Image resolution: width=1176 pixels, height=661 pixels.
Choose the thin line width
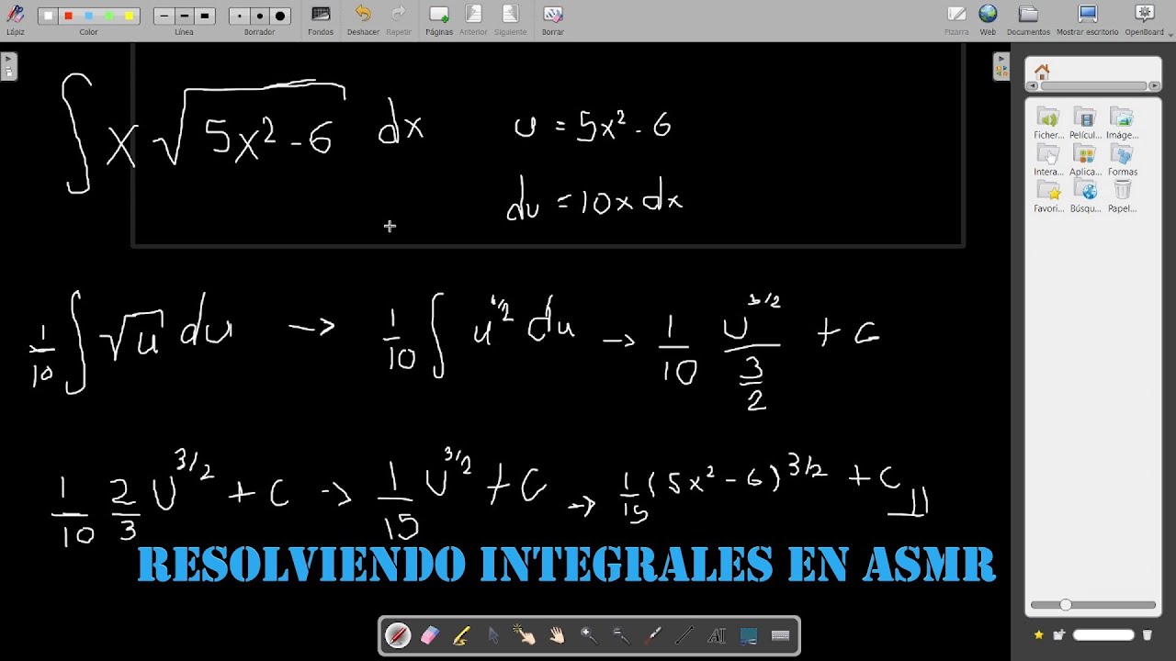tap(164, 16)
